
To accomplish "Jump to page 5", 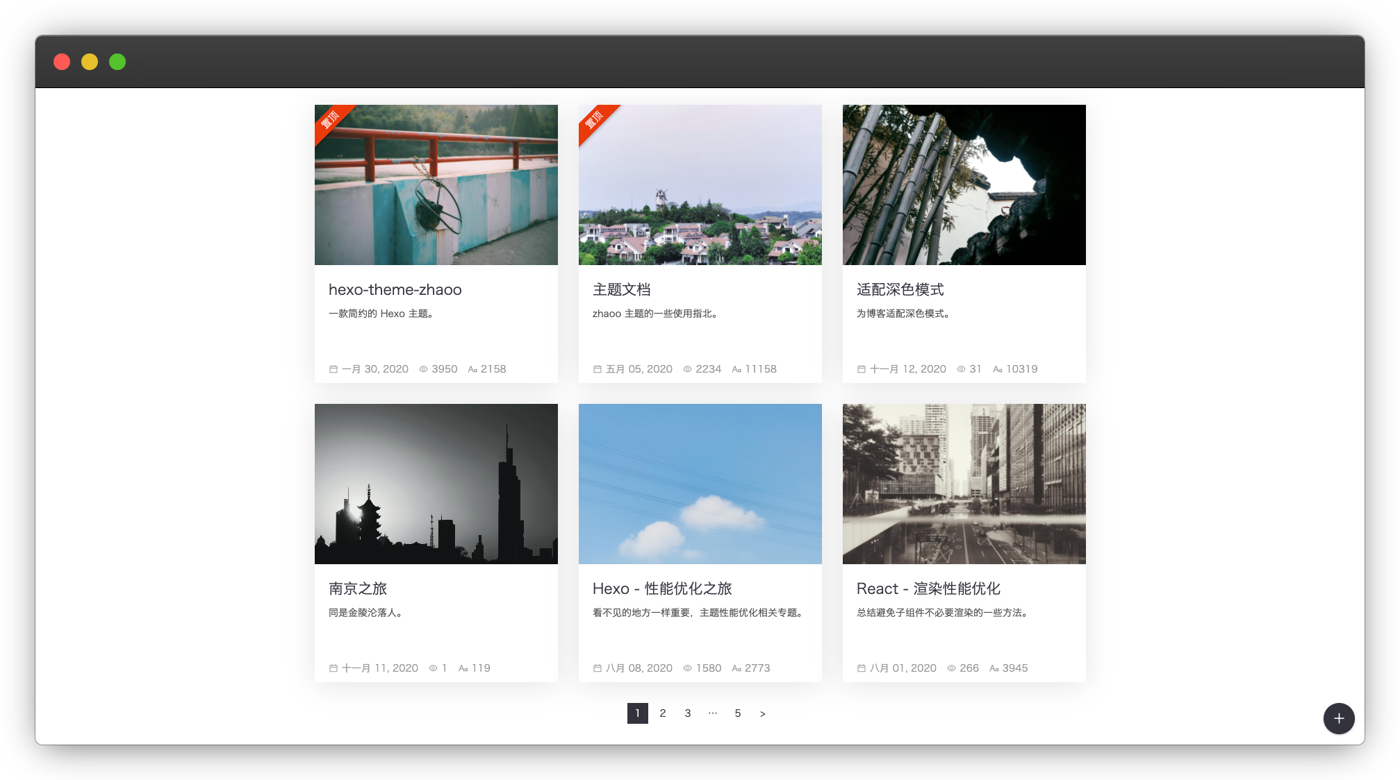I will (738, 713).
